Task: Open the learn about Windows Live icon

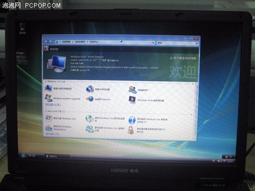Action: [48, 118]
